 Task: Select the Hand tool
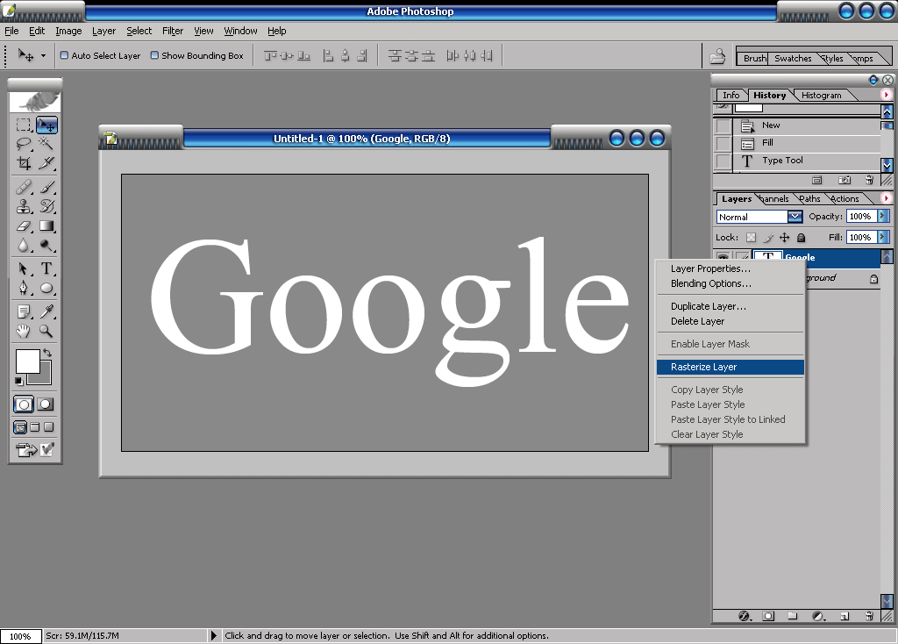24,331
